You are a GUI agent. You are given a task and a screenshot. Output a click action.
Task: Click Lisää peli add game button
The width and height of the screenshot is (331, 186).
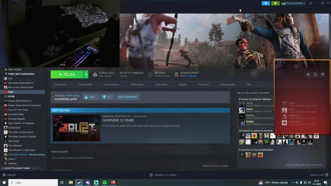[9, 175]
